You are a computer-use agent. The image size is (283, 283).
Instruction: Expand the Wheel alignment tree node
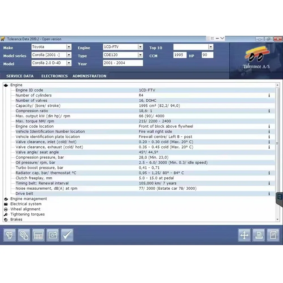(25, 209)
